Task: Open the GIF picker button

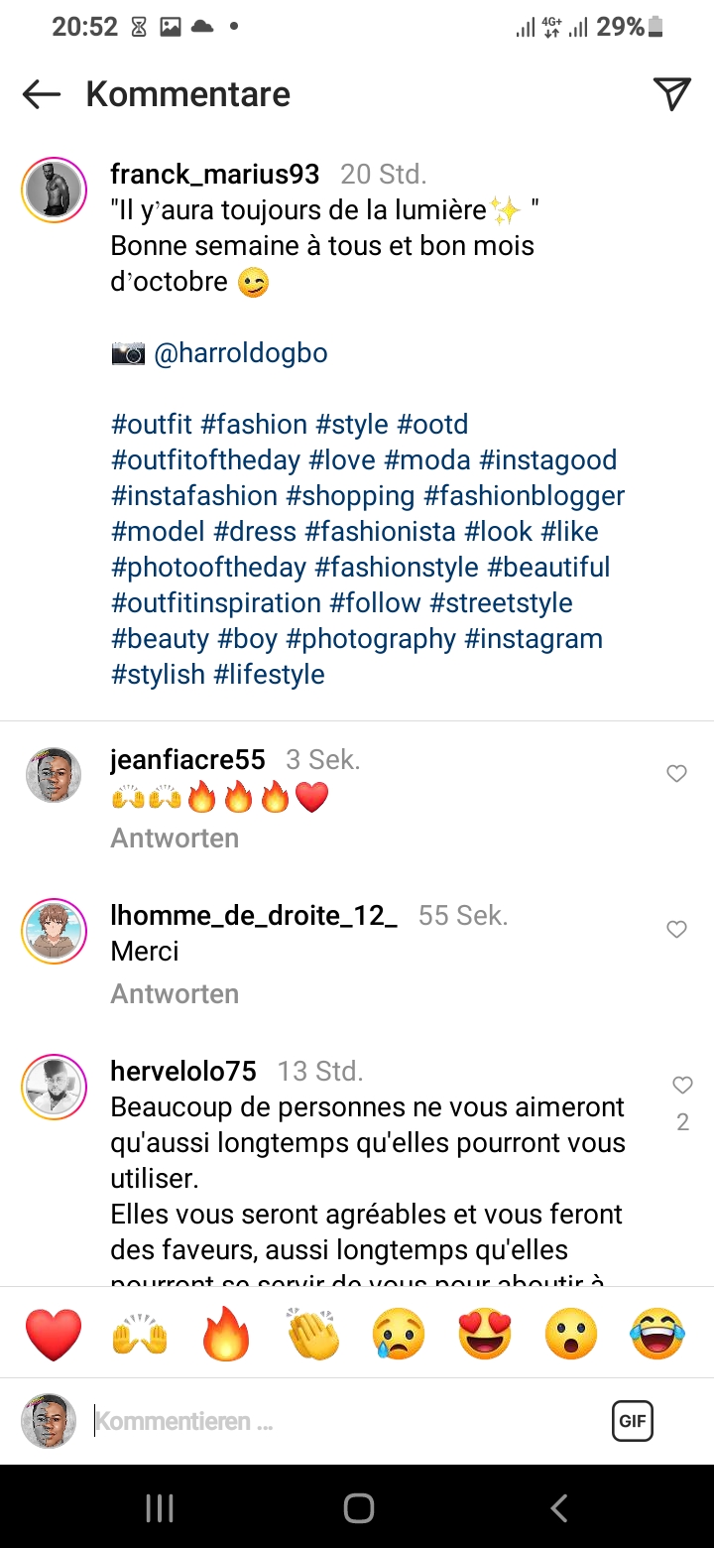Action: pyautogui.click(x=633, y=1421)
